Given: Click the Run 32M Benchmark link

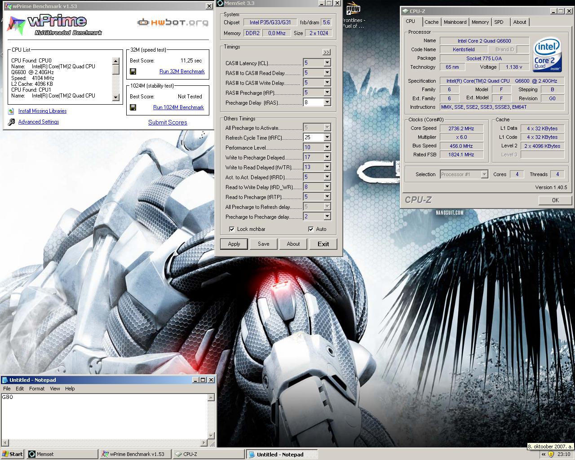Looking at the screenshot, I should coord(182,71).
